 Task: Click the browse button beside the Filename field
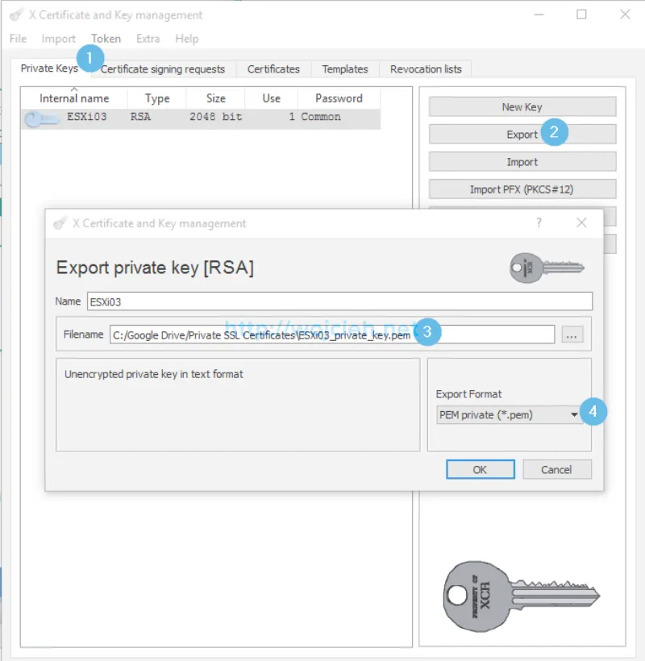click(x=572, y=334)
